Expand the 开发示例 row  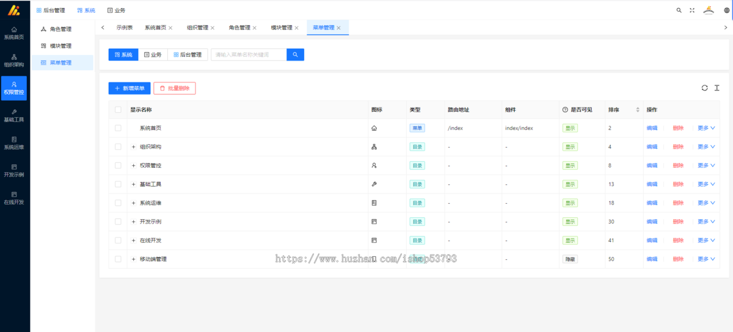click(x=133, y=222)
